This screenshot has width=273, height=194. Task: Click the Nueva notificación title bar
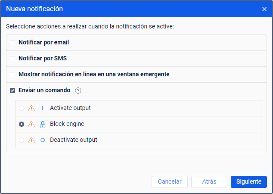click(x=129, y=9)
